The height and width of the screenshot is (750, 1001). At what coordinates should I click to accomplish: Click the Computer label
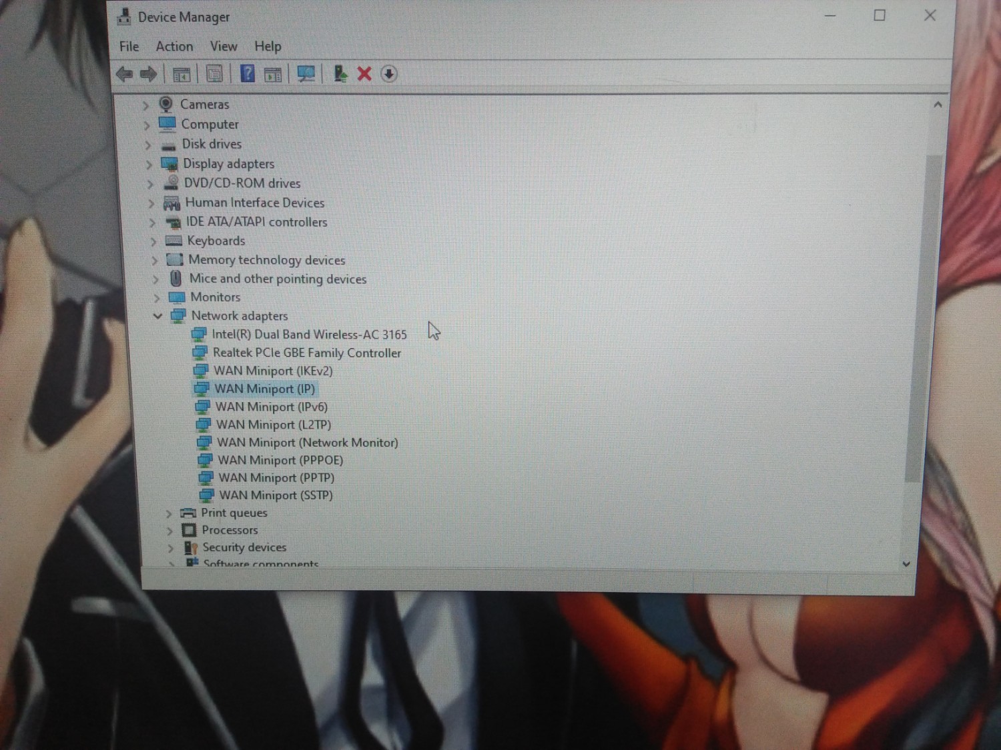(x=210, y=125)
